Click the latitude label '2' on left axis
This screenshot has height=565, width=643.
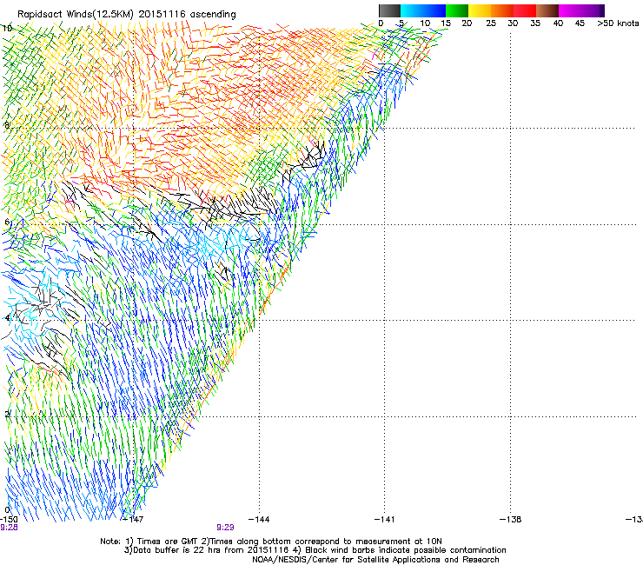click(7, 414)
